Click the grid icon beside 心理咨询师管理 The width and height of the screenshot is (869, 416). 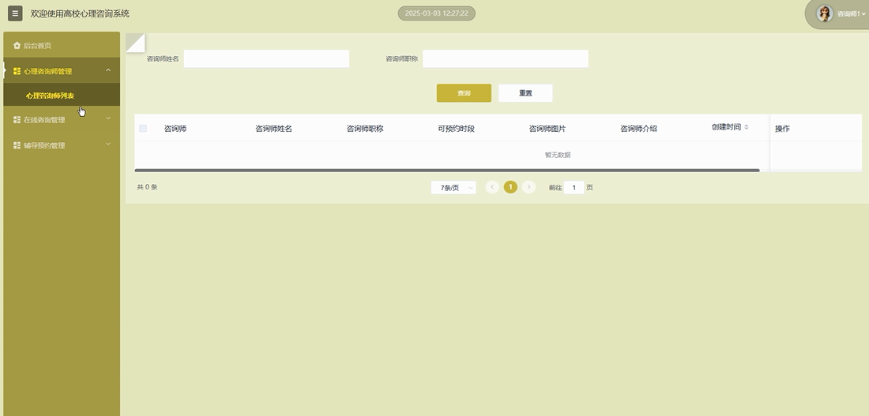[x=17, y=71]
